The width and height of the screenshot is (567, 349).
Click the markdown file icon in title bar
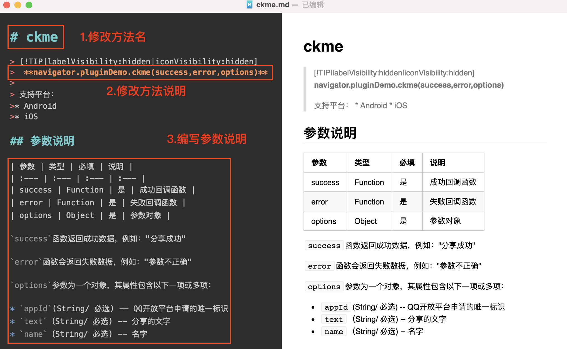pos(250,4)
